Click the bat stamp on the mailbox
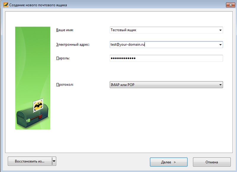The height and width of the screenshot is (172, 237). pyautogui.click(x=38, y=105)
